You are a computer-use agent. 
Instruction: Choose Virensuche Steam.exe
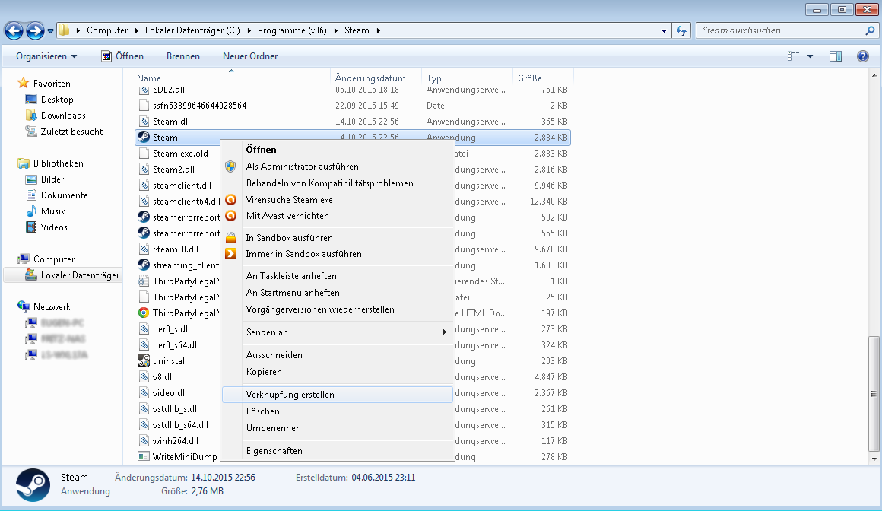point(338,200)
